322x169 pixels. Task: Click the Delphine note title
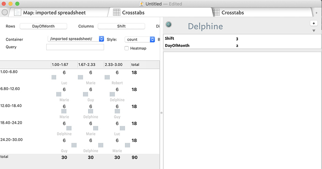pos(205,26)
